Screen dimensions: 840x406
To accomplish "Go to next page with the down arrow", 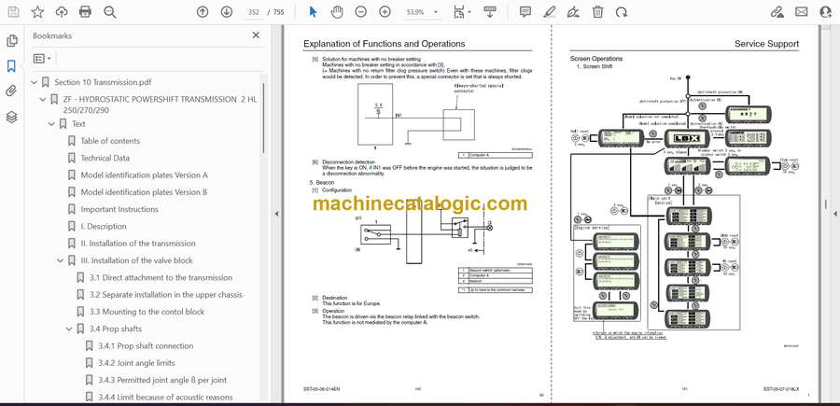I will [227, 12].
